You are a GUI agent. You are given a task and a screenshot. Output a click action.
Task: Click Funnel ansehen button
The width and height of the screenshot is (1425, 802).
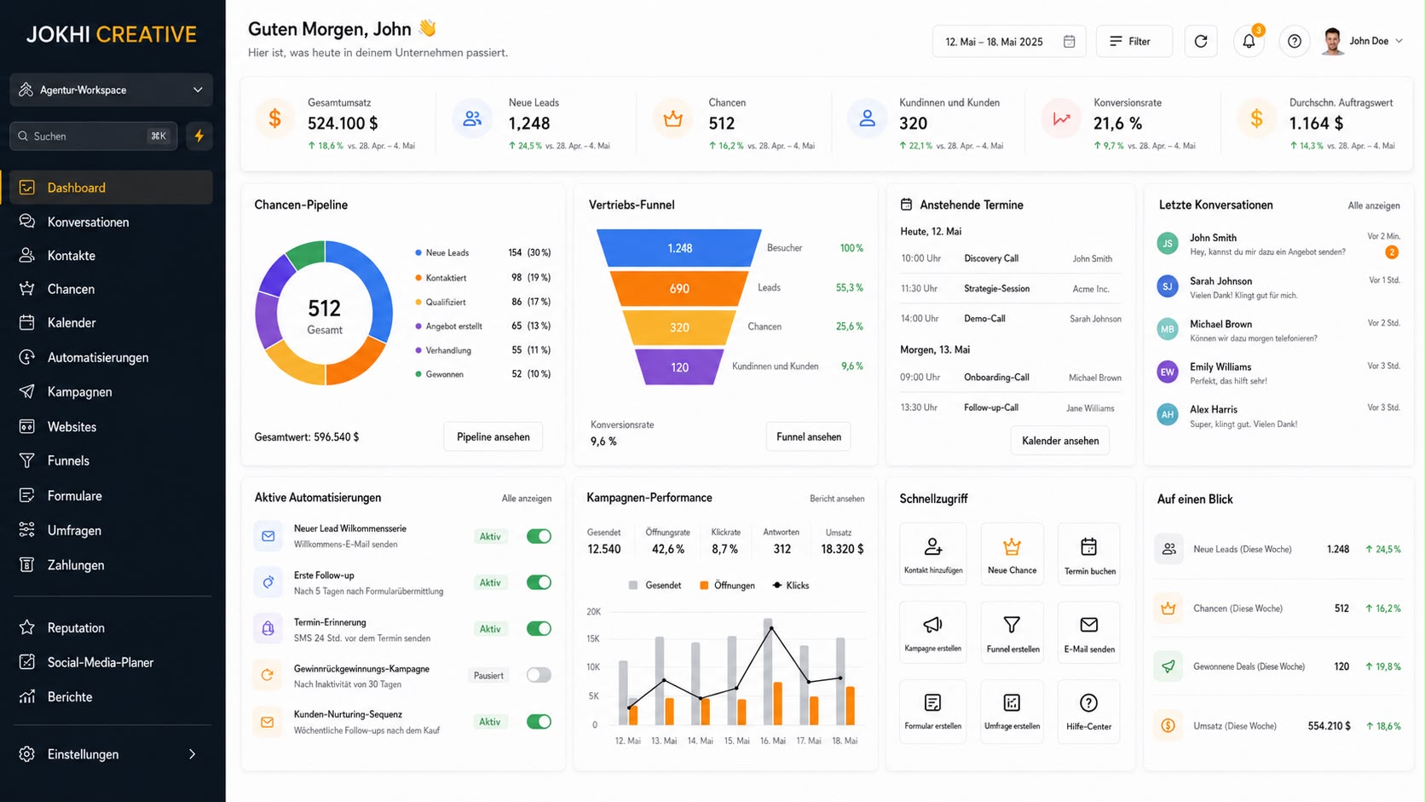click(x=809, y=436)
